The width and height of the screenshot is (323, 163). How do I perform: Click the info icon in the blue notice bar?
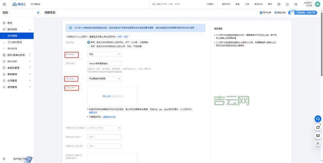tap(71, 28)
